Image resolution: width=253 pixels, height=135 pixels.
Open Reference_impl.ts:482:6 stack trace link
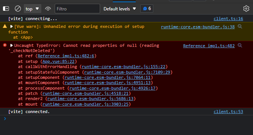66,56
